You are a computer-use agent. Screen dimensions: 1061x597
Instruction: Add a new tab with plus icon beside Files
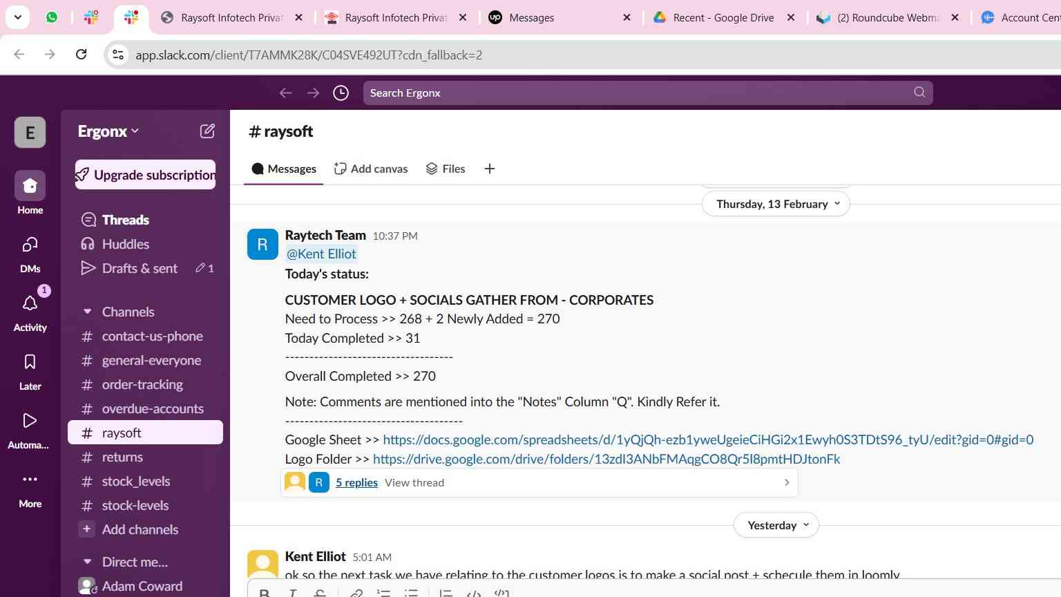[489, 169]
